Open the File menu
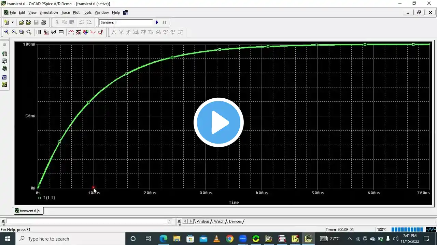The width and height of the screenshot is (437, 245). coord(13,12)
